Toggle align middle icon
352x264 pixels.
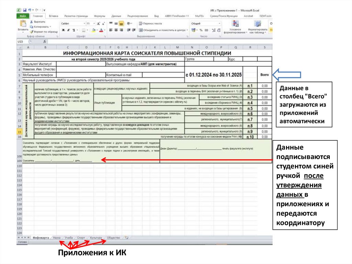pyautogui.click(x=116, y=23)
